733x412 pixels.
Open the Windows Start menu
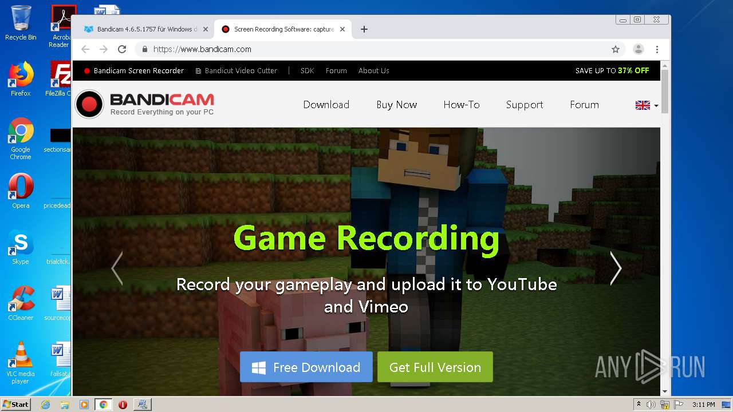16,404
